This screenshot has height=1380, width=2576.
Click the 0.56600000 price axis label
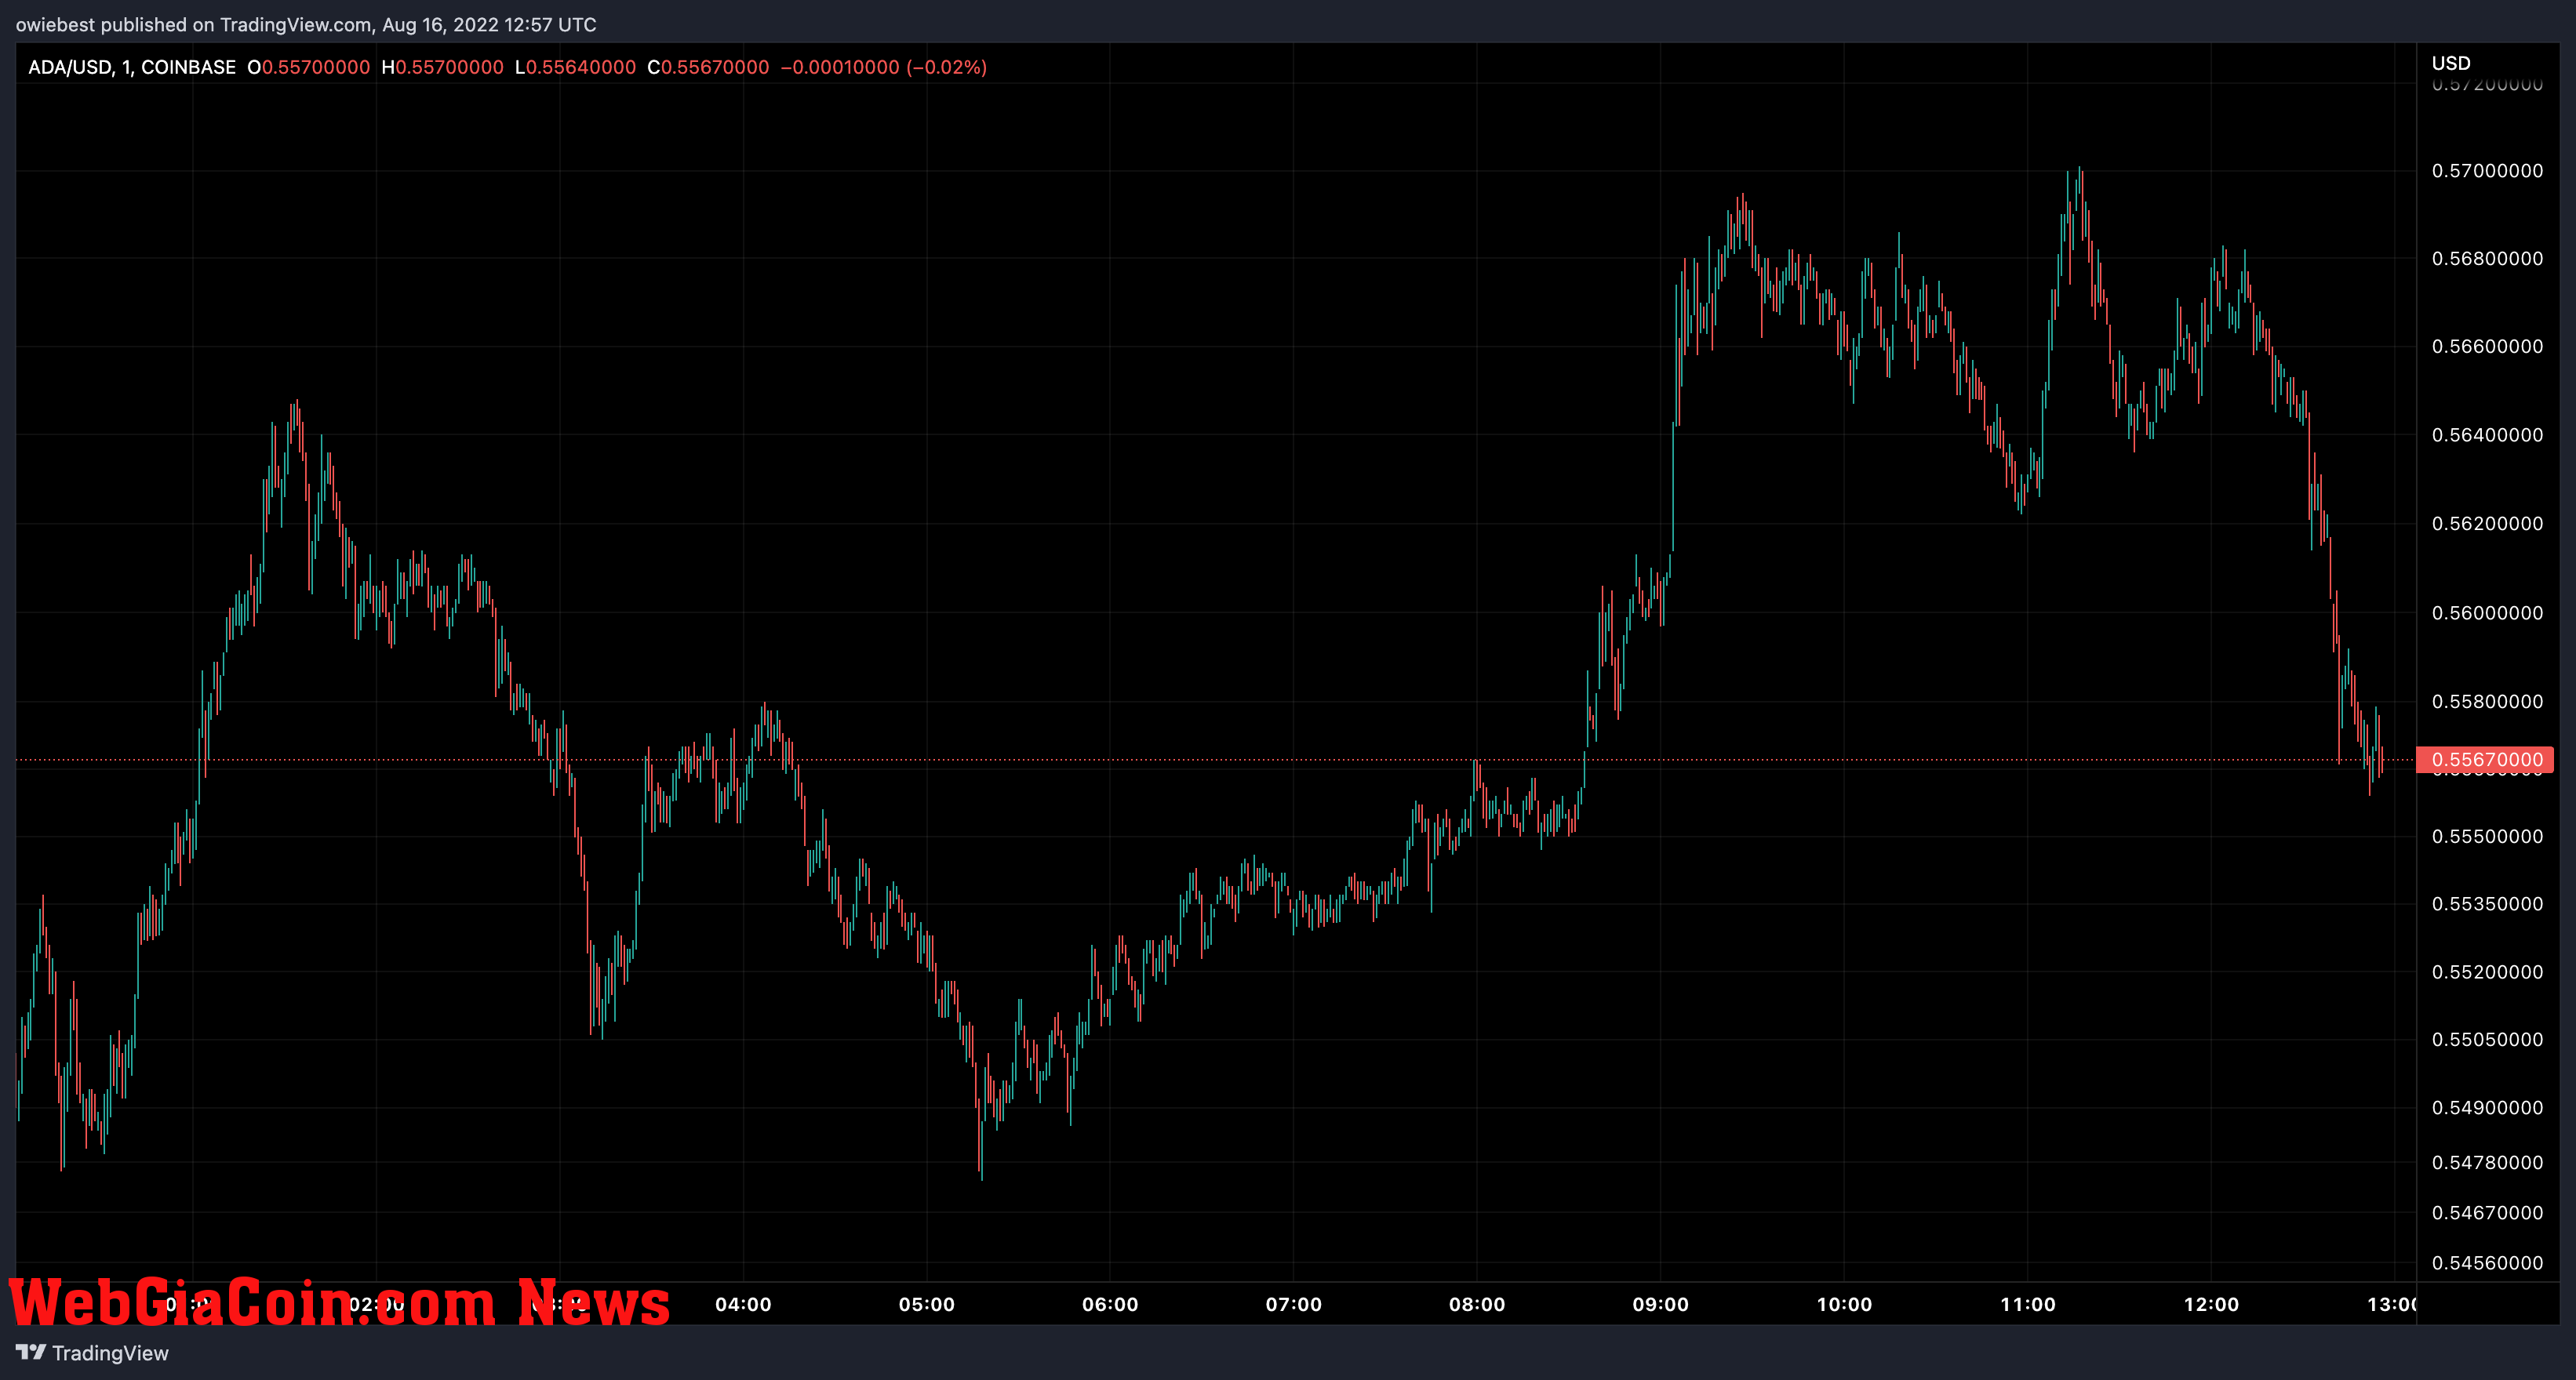tap(2487, 347)
